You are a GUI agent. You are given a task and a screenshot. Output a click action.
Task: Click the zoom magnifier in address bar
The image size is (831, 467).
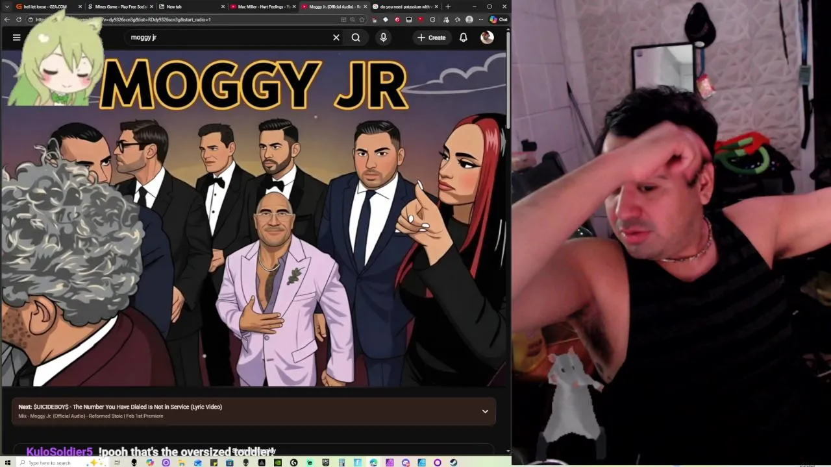pos(352,19)
